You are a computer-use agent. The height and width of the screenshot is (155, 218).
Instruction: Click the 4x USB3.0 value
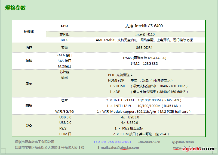click(130, 117)
